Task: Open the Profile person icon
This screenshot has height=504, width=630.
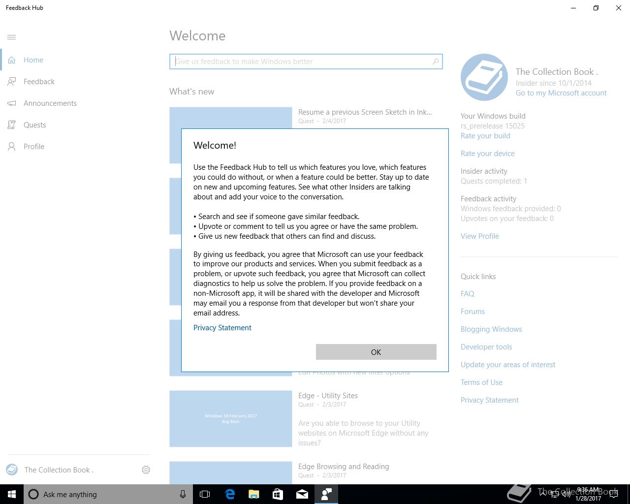Action: [x=12, y=147]
